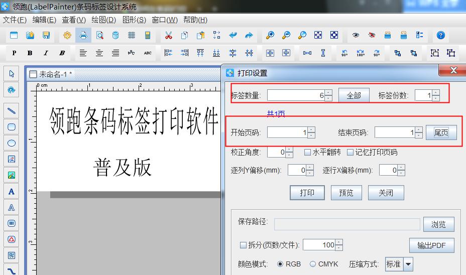Enable 水平翻转 checkbox
Screen dimensions: 466x275
[x=308, y=153]
